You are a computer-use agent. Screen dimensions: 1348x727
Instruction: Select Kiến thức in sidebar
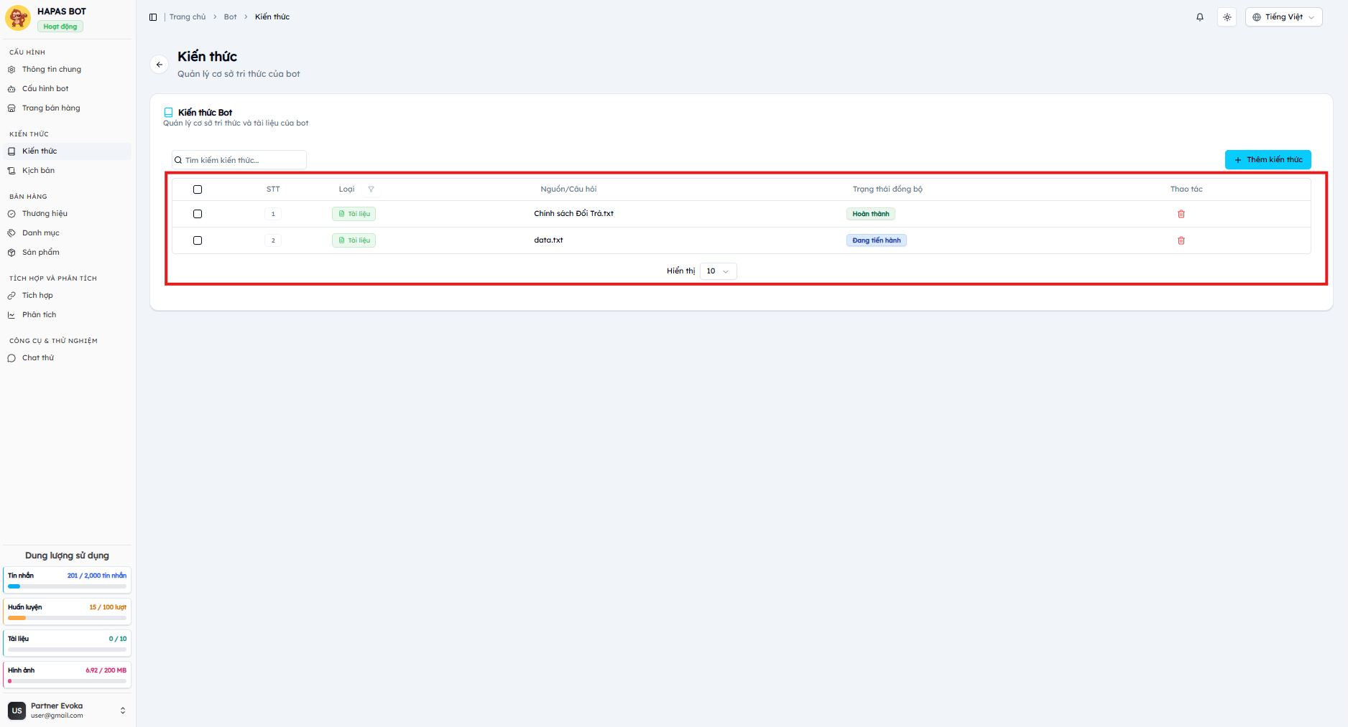tap(67, 151)
